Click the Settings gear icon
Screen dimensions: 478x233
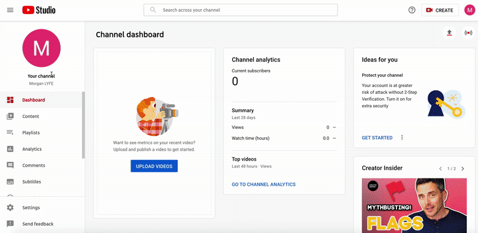point(10,208)
